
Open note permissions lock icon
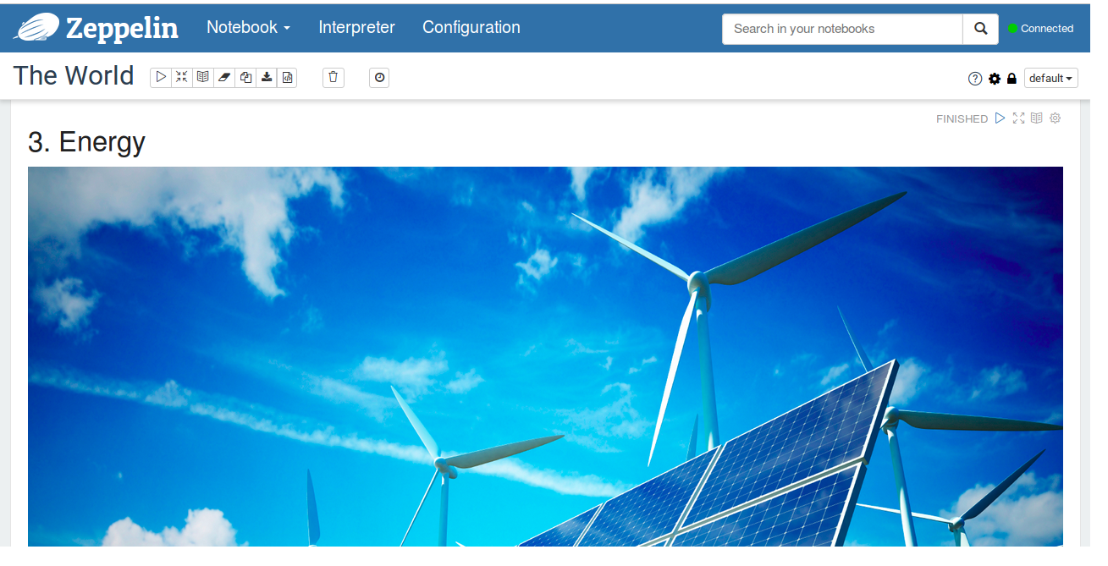click(1012, 79)
